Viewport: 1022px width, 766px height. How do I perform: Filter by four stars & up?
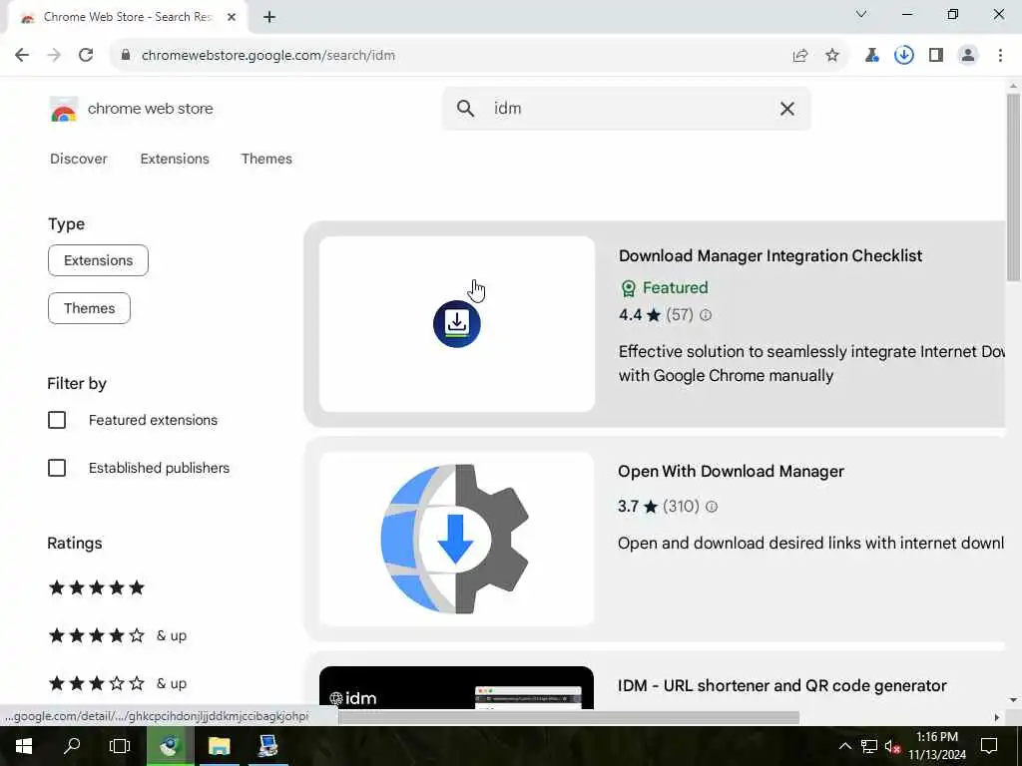pos(118,635)
